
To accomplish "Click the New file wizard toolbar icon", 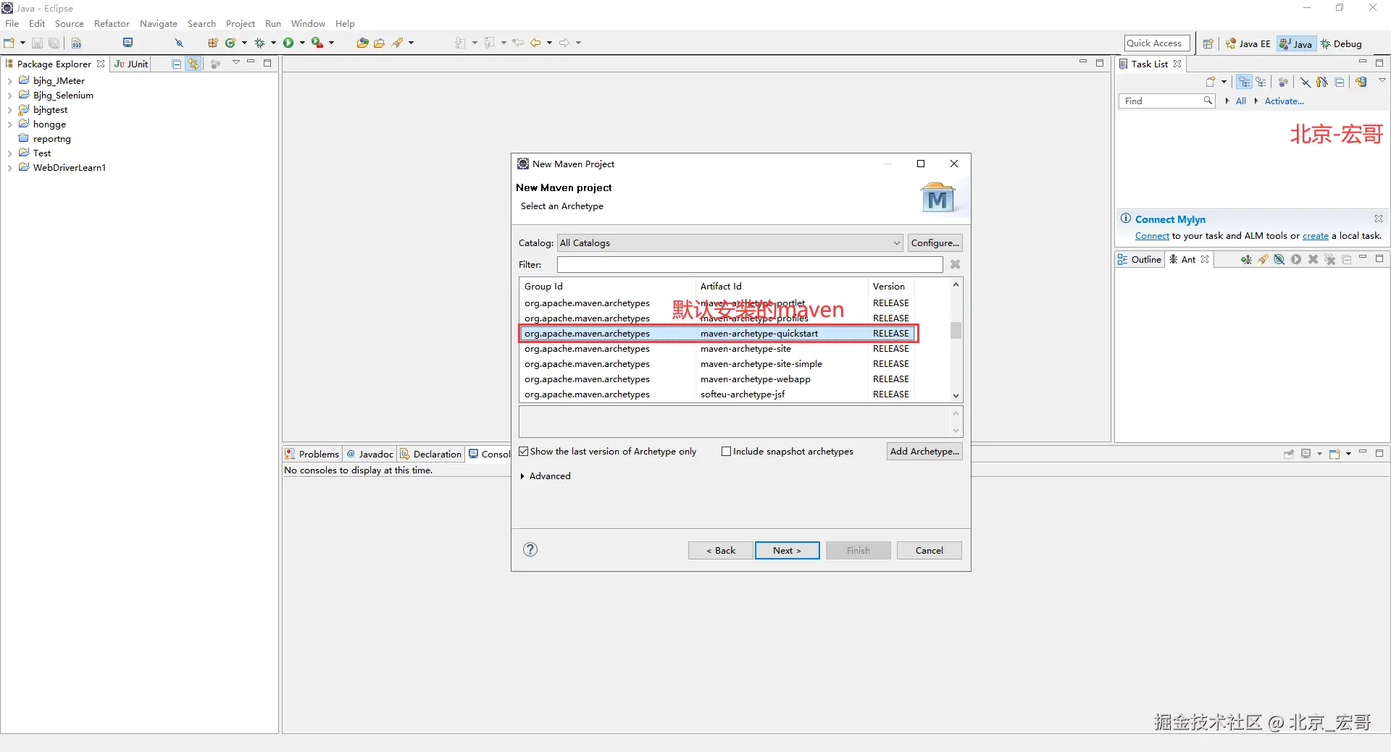I will coord(9,43).
